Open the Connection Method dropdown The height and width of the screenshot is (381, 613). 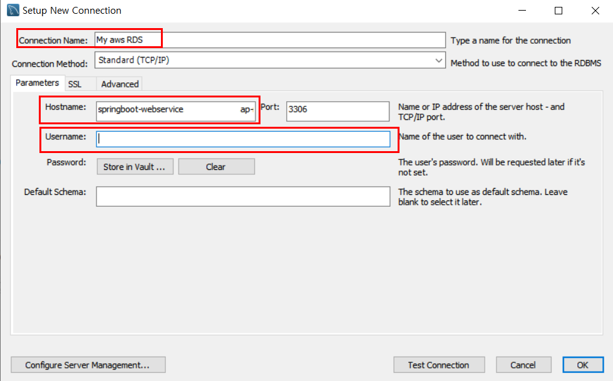tap(270, 60)
